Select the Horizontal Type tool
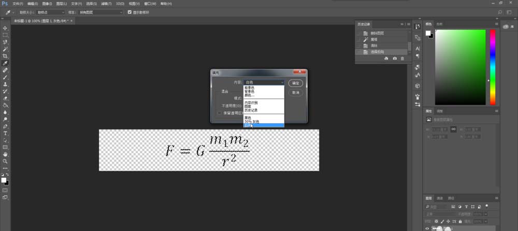518x231 pixels. [5, 133]
